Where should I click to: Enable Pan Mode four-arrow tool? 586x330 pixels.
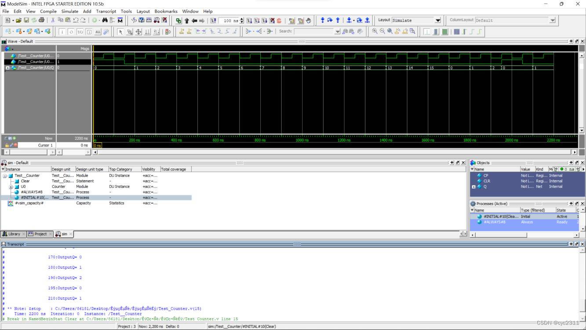[138, 31]
